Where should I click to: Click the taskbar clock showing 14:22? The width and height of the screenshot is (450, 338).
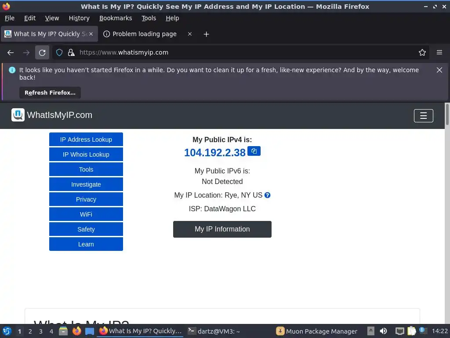(439, 331)
